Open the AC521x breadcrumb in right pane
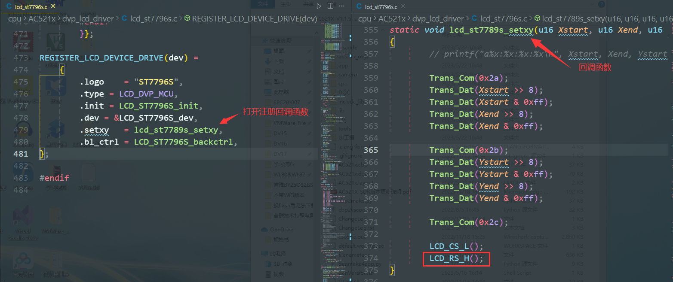 pyautogui.click(x=392, y=18)
